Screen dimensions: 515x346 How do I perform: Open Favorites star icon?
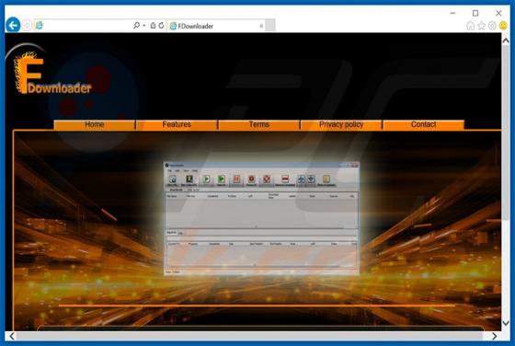coord(481,26)
